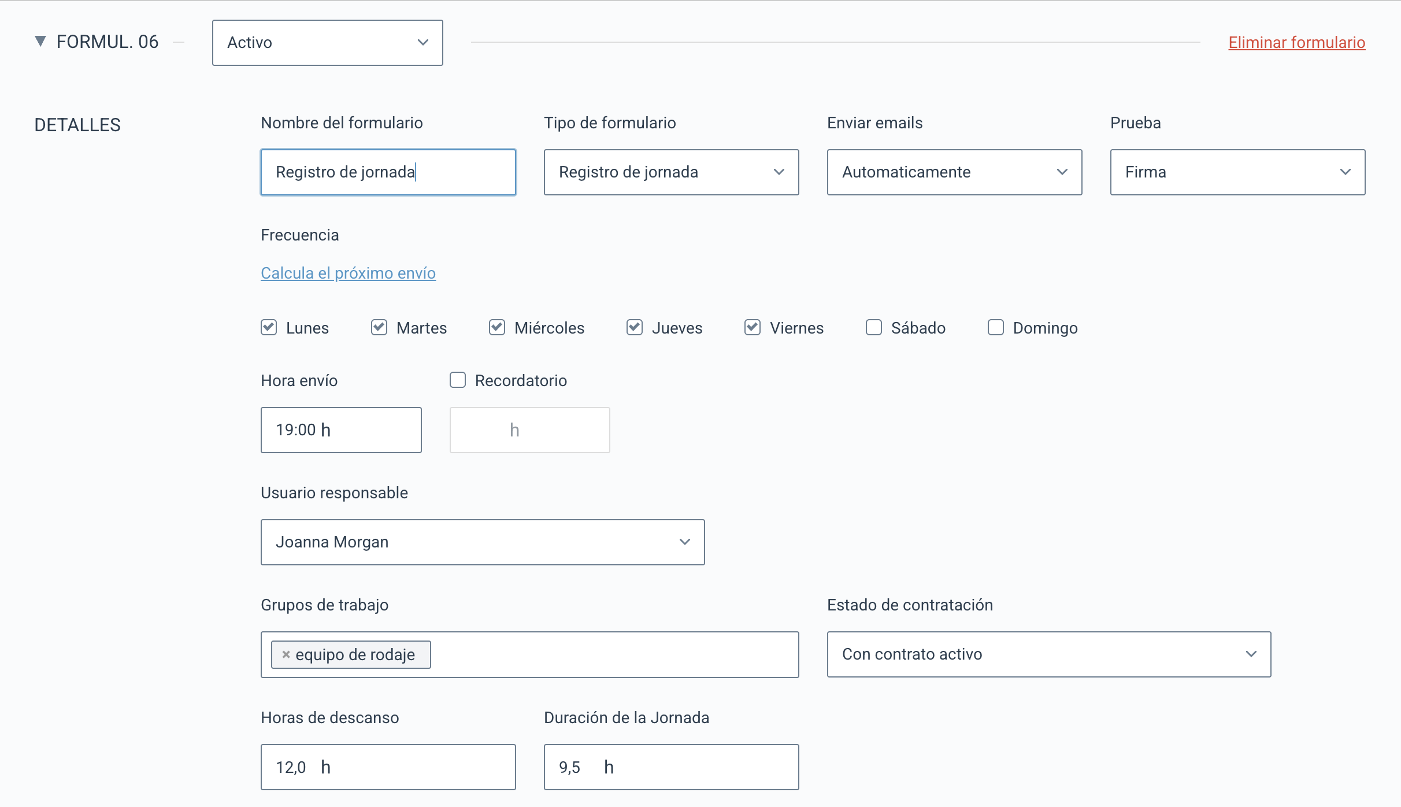
Task: Enable the Sábado checkbox
Action: [x=874, y=328]
